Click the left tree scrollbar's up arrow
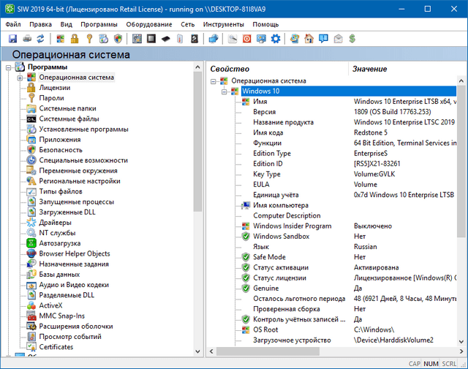Viewport: 468px width, 369px height. click(x=197, y=67)
